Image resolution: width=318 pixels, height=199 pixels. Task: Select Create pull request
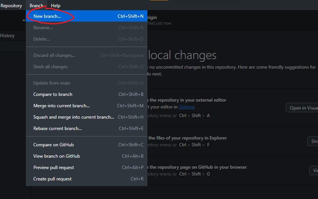point(87,179)
